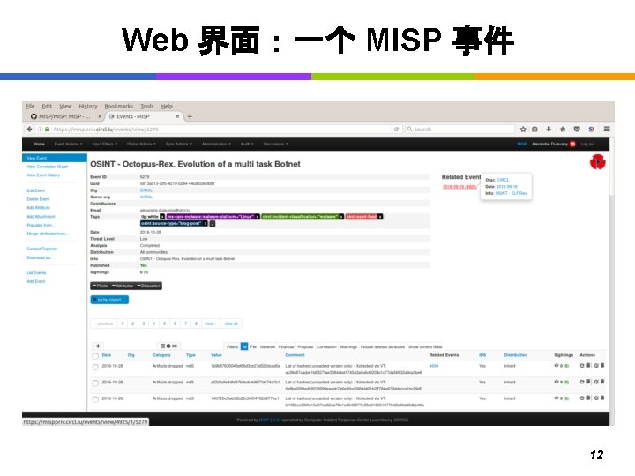Click the Pocket shield icon
This screenshot has height=476, width=635.
click(577, 129)
